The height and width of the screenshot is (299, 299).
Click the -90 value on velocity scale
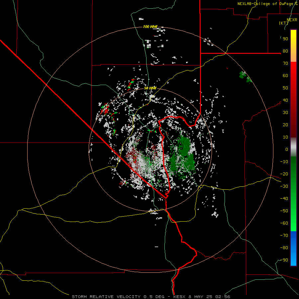tap(284, 260)
